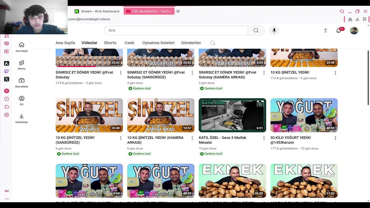Open the account avatar menu

[354, 30]
